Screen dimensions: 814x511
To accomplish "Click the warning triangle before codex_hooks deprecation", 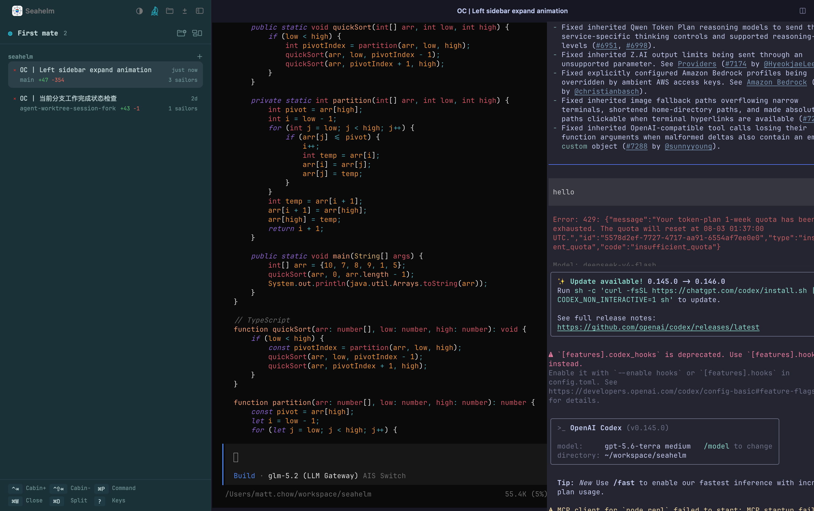I will coord(551,355).
